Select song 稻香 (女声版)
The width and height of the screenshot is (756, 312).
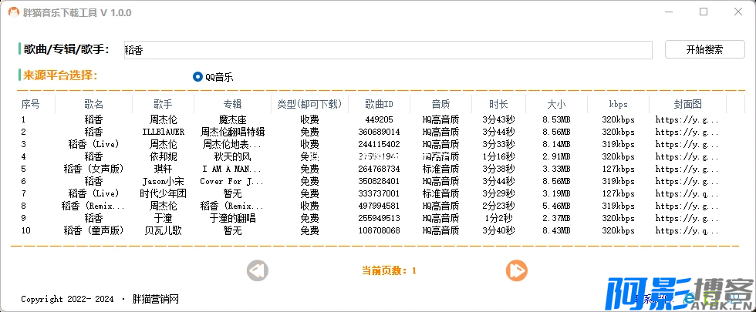pos(93,169)
